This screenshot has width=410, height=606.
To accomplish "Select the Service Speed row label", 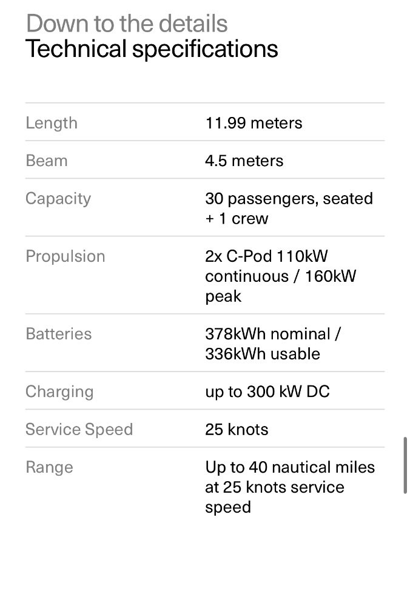I will tap(79, 429).
